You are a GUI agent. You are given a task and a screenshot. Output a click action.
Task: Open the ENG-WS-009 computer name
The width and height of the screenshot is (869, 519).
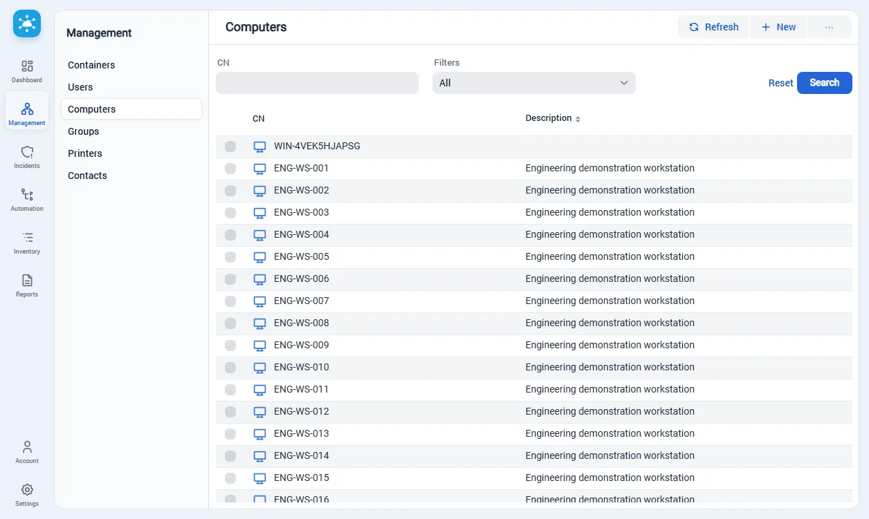pos(302,345)
